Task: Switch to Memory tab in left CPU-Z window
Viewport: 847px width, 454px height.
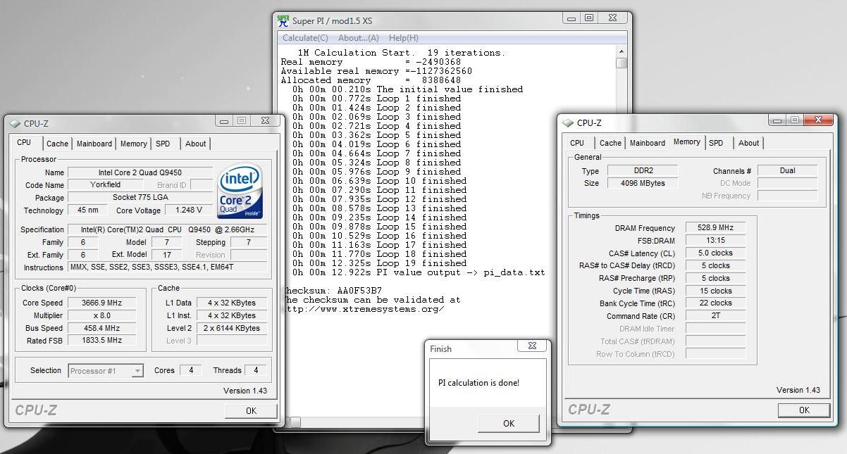Action: click(133, 144)
